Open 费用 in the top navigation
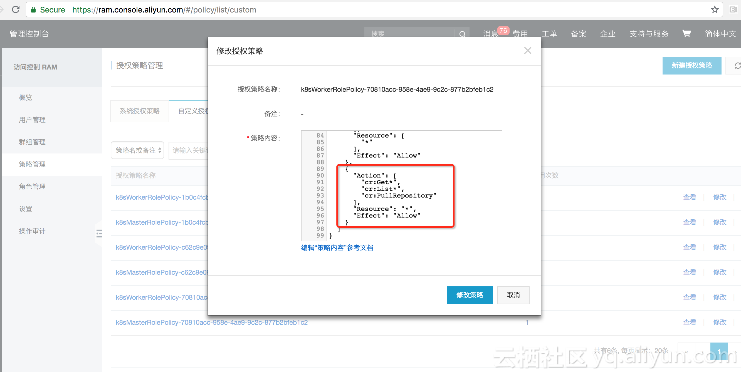Viewport: 741px width, 372px height. click(x=520, y=34)
